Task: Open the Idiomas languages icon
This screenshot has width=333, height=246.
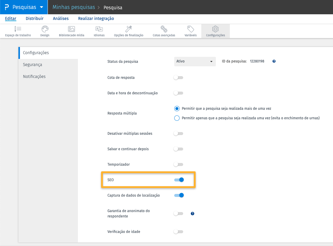Action: tap(99, 29)
